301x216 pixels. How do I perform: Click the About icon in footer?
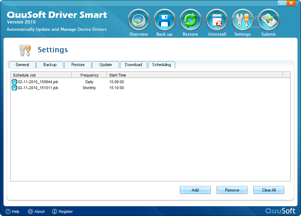(x=30, y=211)
